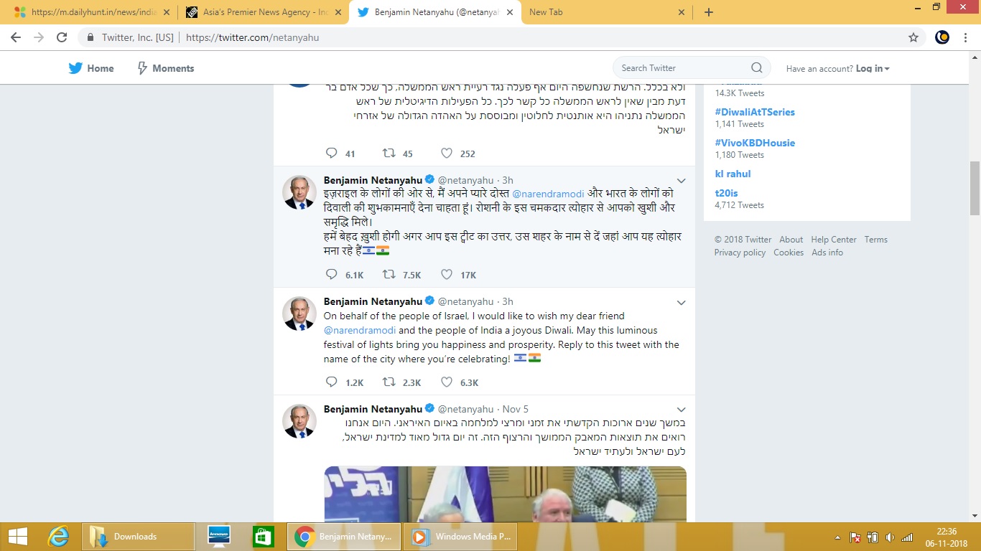Reload the page using the refresh icon

62,37
